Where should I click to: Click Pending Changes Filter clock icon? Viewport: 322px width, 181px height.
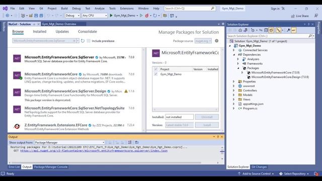tap(253, 30)
